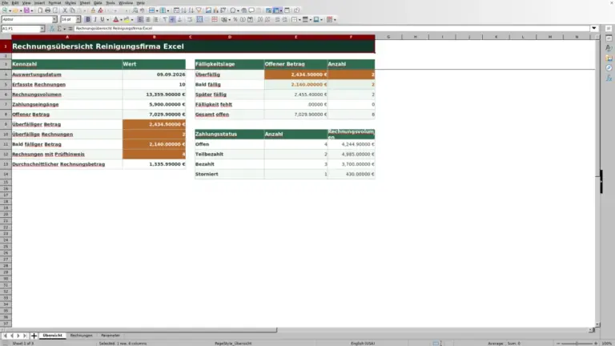Expand the Save button dropdown arrow
Viewport: 615px width, 346px height.
(x=32, y=10)
